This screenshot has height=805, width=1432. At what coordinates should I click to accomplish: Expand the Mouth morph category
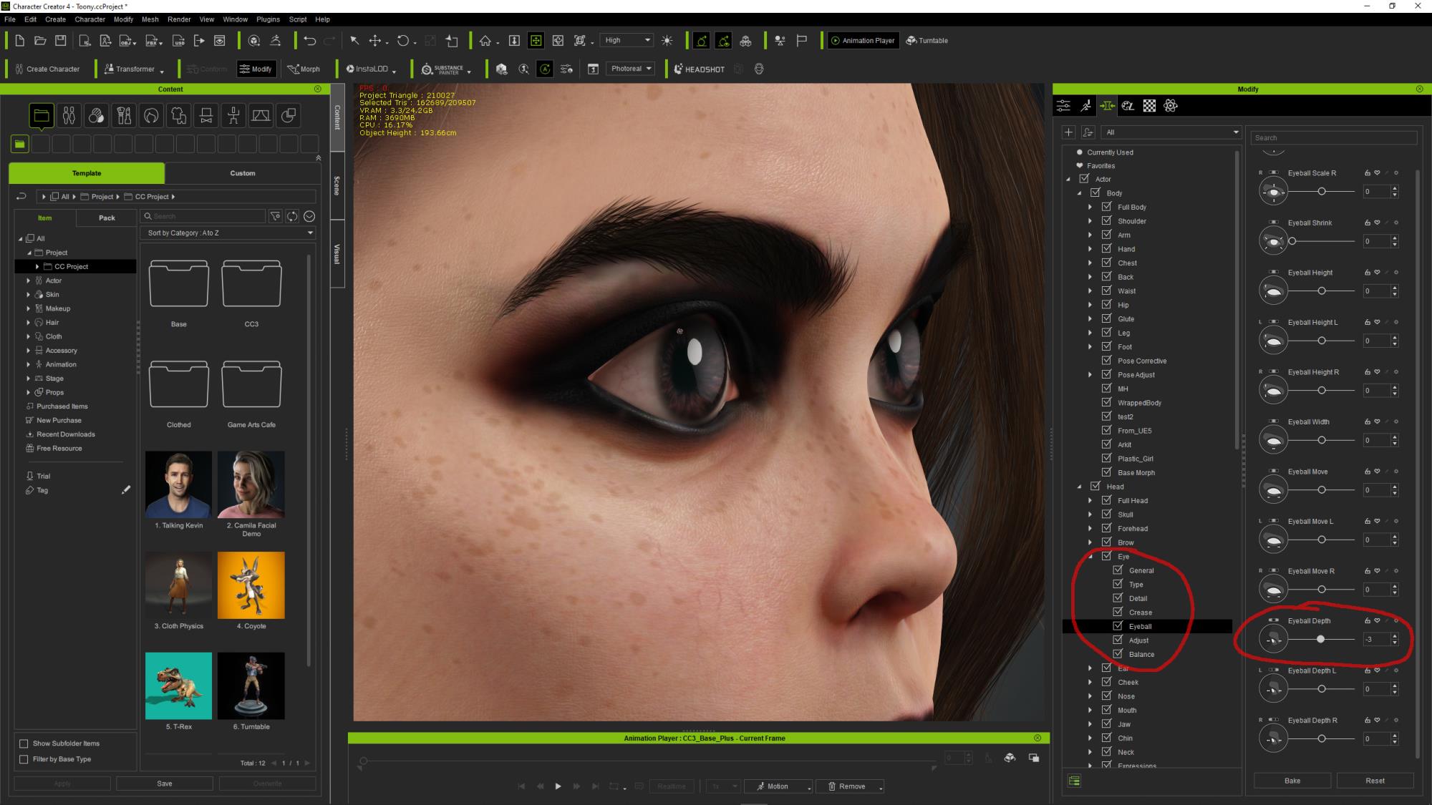click(1090, 711)
